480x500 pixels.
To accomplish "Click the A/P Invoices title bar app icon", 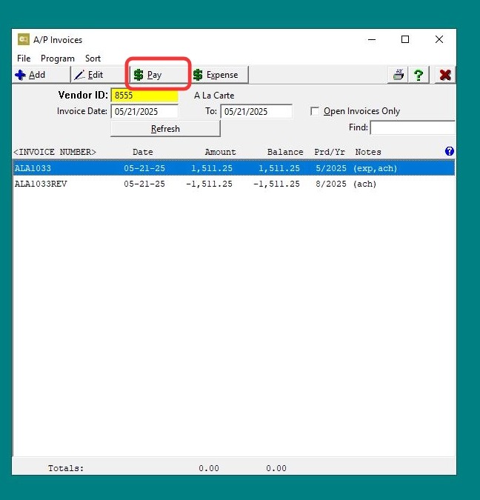I will [x=24, y=39].
